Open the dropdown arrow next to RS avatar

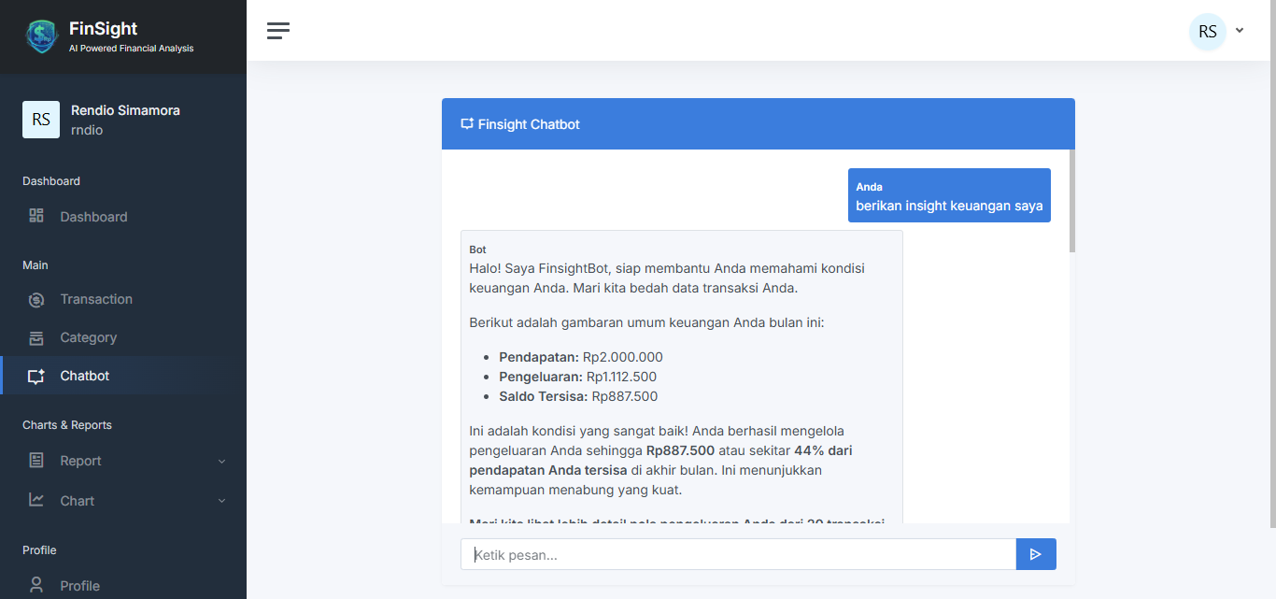click(1240, 31)
